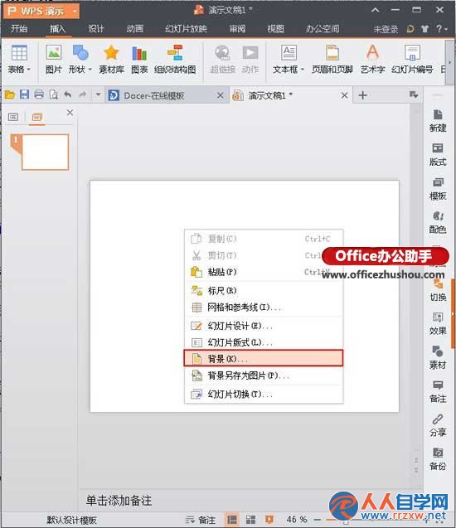456x528 pixels.
Task: Insert 幻灯片编号 slide number
Action: [x=412, y=60]
